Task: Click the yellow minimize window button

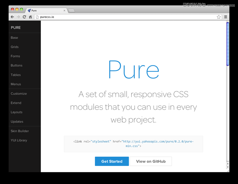Action: click(x=17, y=9)
